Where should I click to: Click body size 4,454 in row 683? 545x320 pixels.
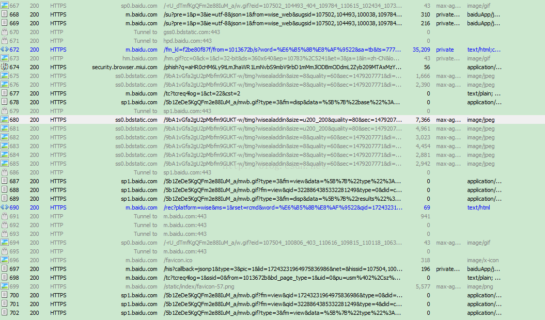tap(423, 146)
